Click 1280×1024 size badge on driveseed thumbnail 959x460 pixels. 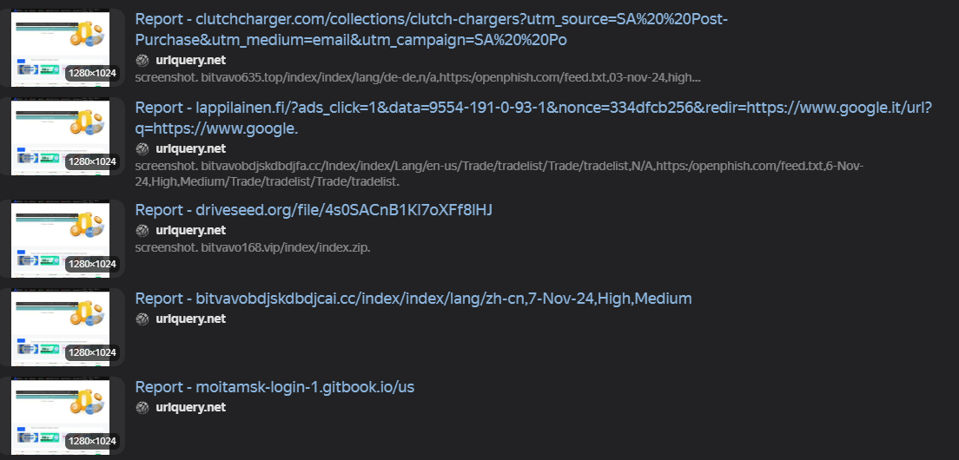92,264
